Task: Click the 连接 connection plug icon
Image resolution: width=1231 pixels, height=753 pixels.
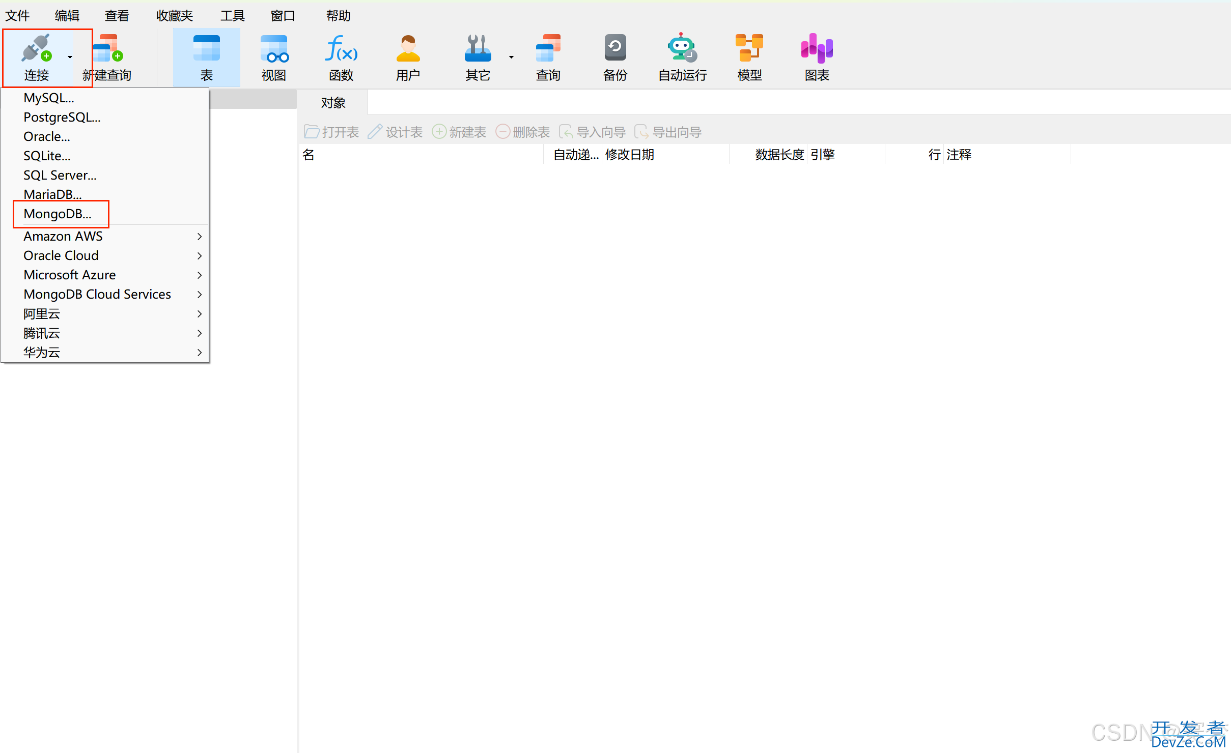Action: (36, 48)
